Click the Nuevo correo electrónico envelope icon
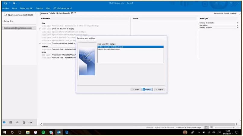The width and height of the screenshot is (243, 136). (x=5, y=15)
